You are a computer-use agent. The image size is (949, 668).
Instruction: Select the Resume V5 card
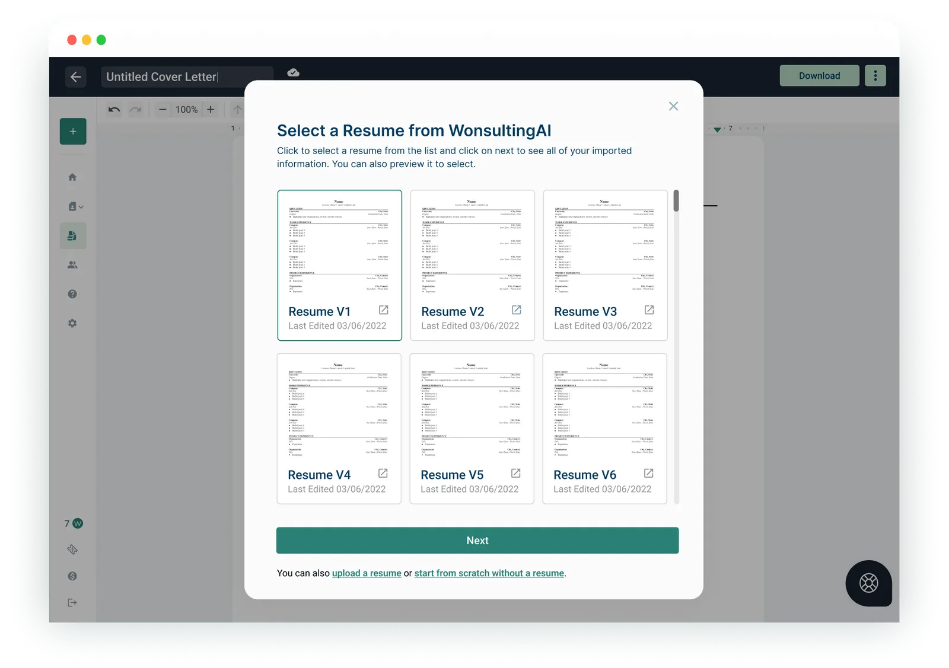472,429
